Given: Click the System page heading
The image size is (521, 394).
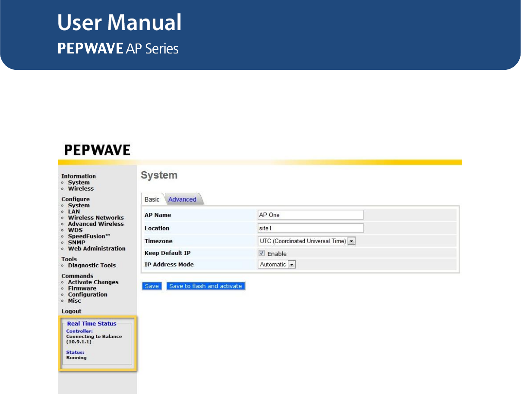Looking at the screenshot, I should tap(159, 175).
